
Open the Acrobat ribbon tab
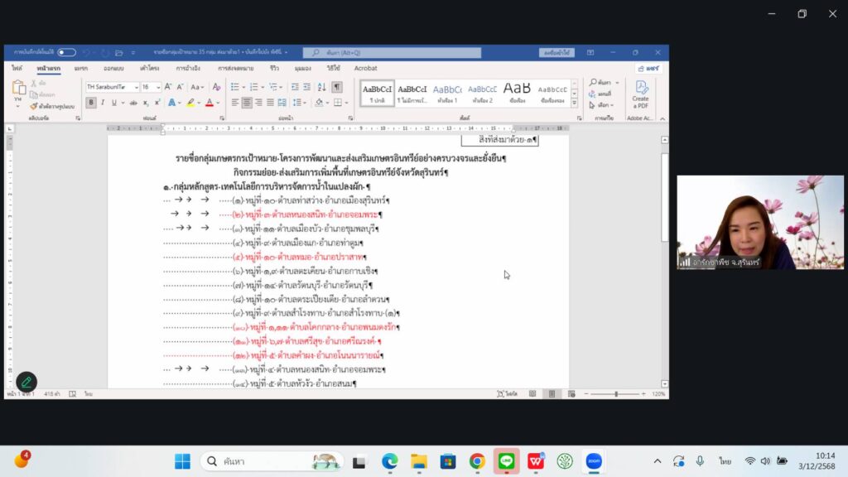click(x=365, y=68)
